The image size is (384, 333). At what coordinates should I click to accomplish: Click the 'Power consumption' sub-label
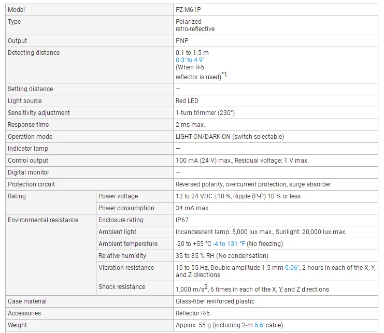click(126, 208)
